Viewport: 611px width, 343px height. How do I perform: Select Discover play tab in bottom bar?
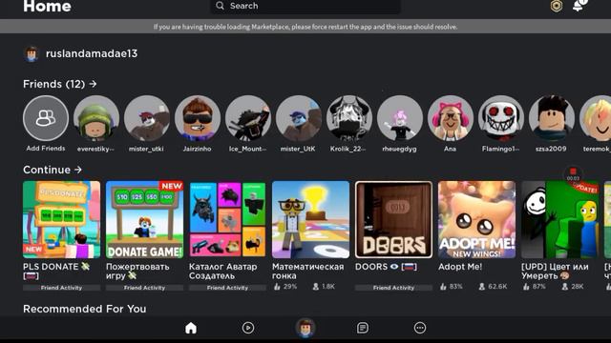pos(248,328)
